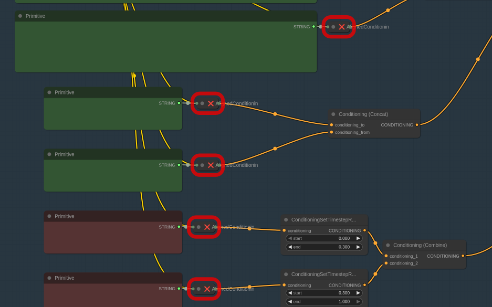This screenshot has width=492, height=307.
Task: Collapse the Conditioning (Combine) node dot
Action: (x=388, y=245)
